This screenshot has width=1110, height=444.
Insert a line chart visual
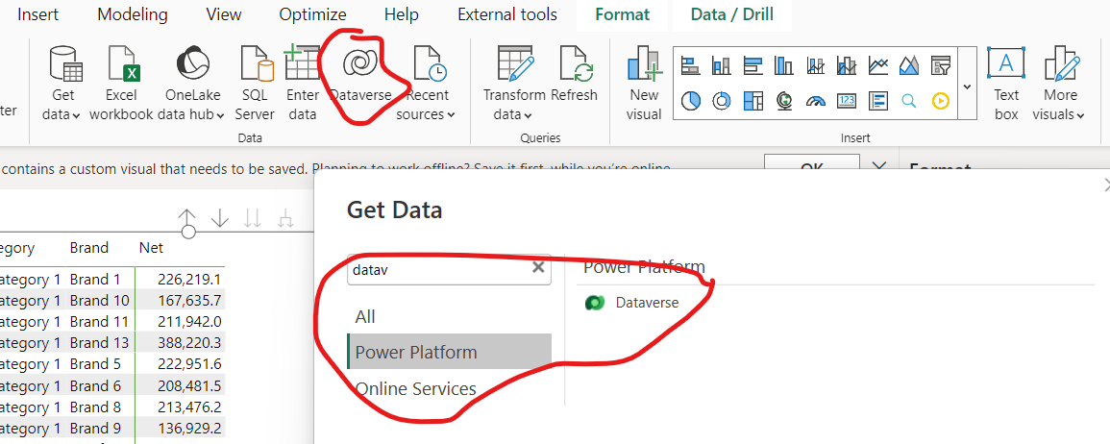pyautogui.click(x=877, y=66)
